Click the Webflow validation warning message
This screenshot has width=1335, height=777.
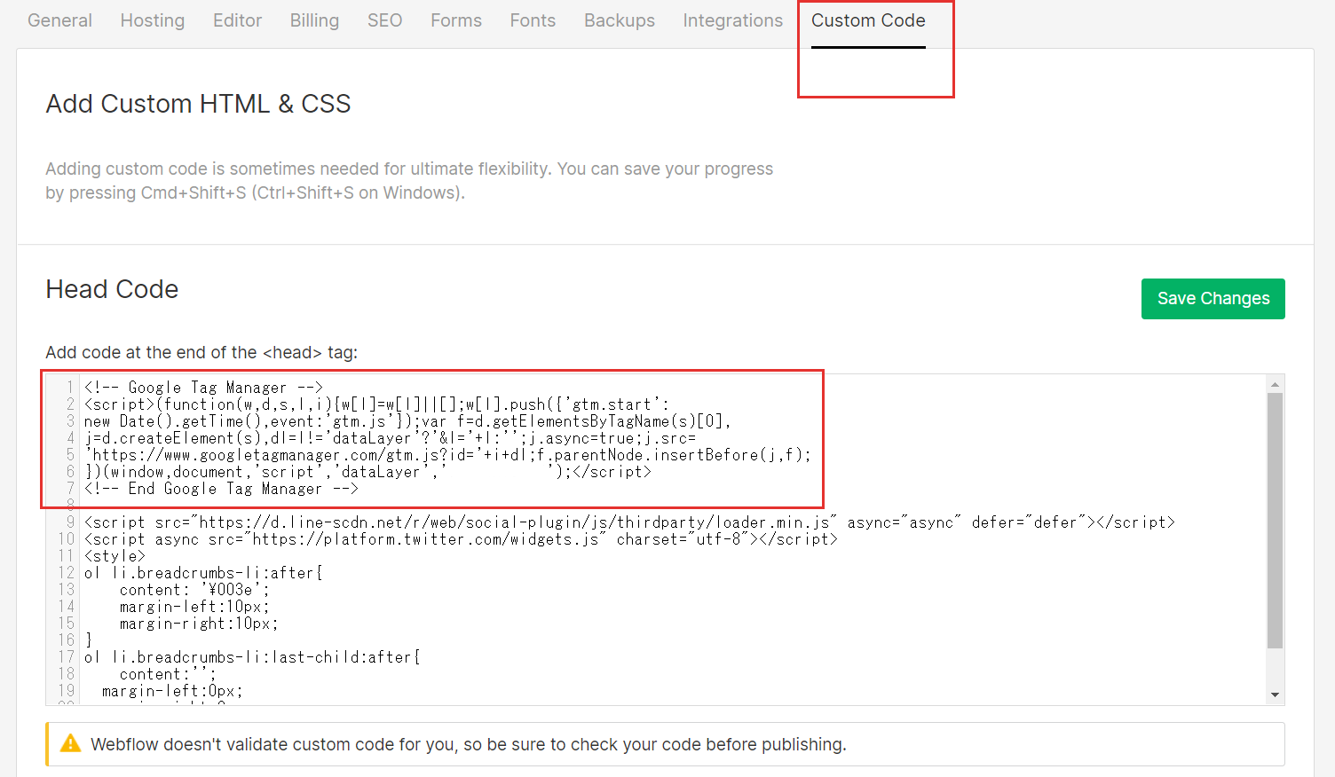click(469, 744)
